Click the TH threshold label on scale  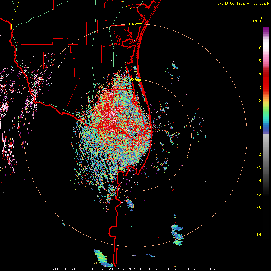[259, 235]
